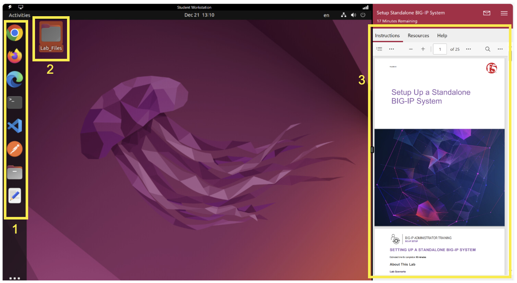This screenshot has height=283, width=517.
Task: Click 'BIG-IP ADMINISTRATOR TRAINING' text
Action: (x=428, y=238)
